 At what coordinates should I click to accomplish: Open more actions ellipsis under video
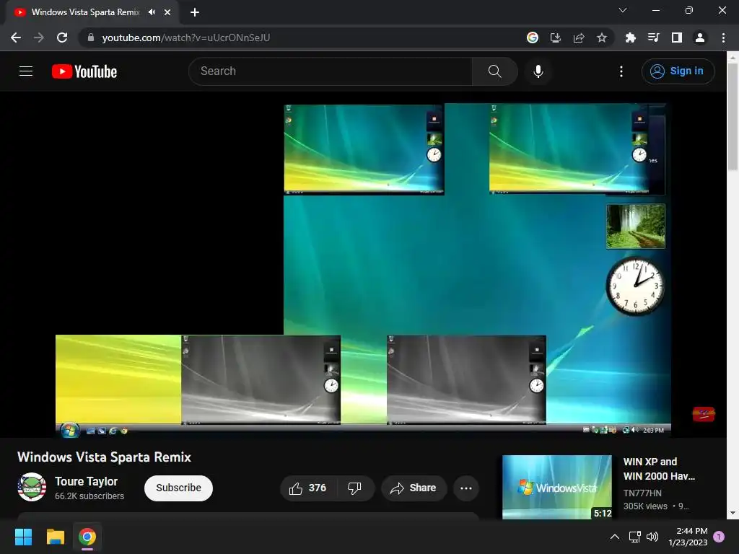pos(466,488)
